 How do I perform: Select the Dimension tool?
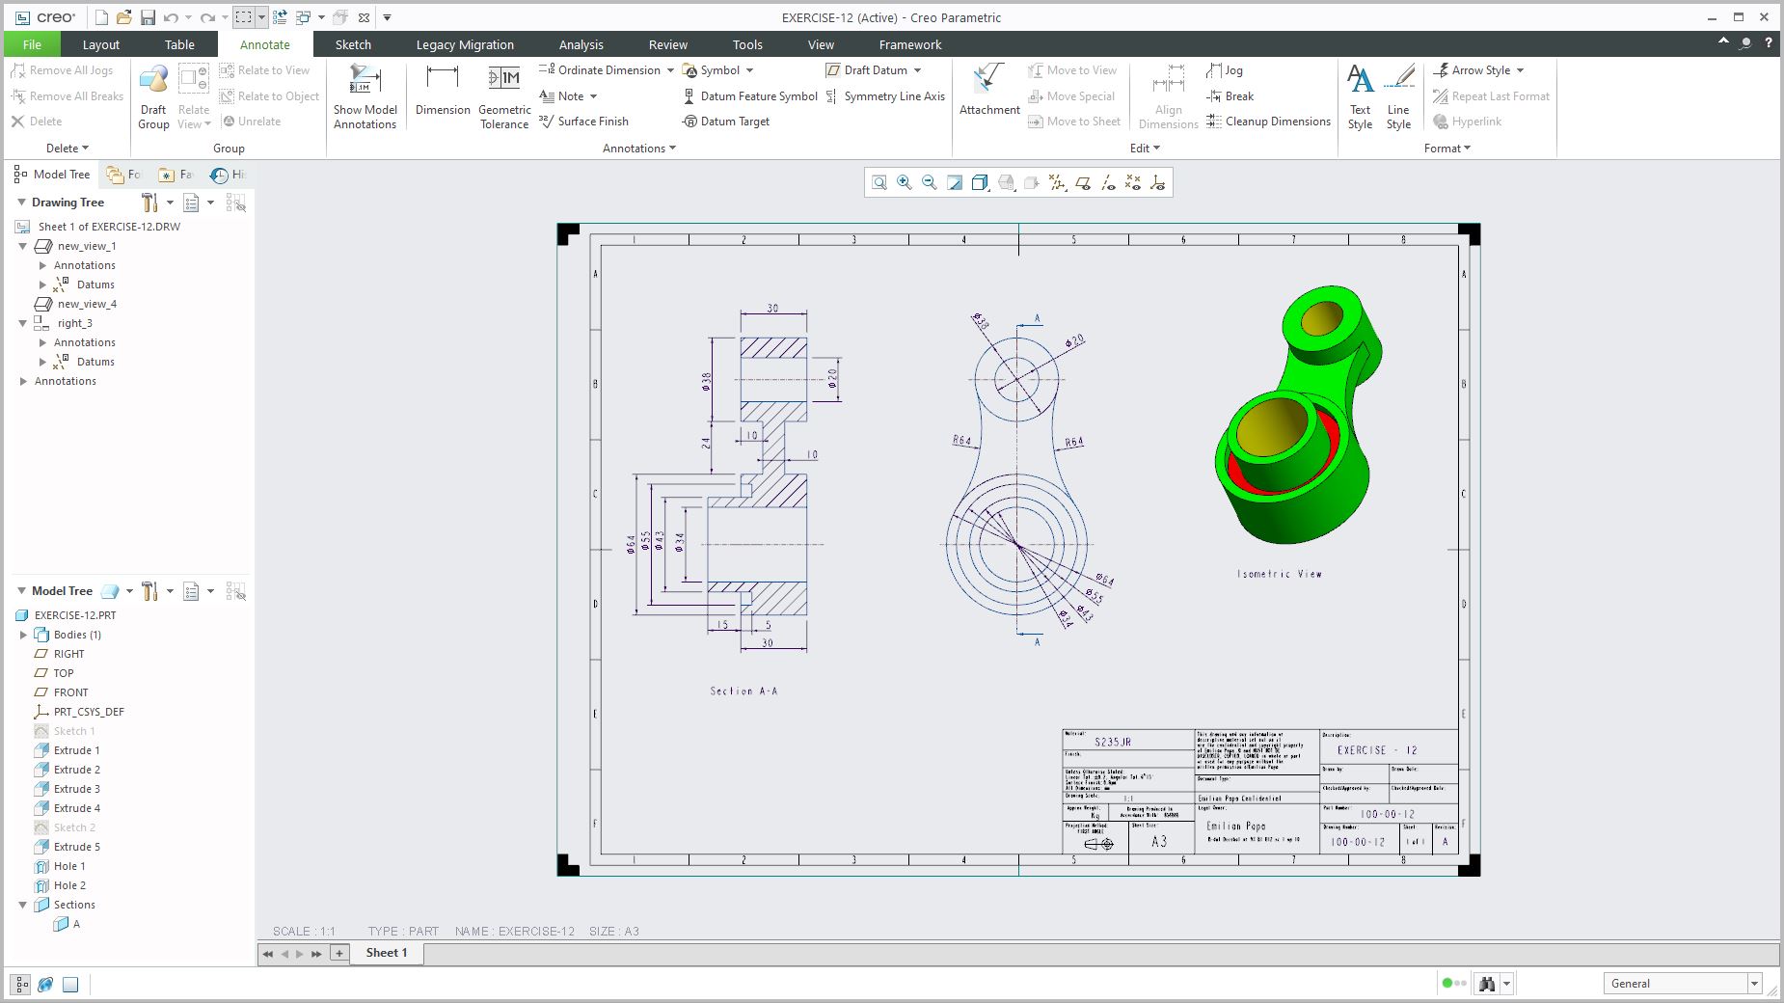click(x=443, y=91)
